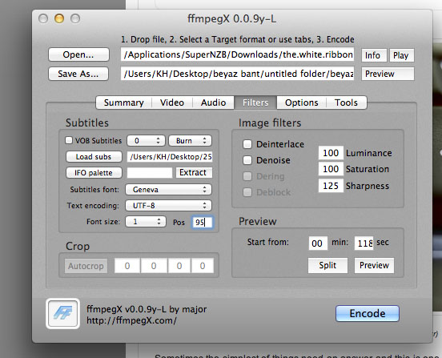Click the Saturation value field
The image size is (442, 358).
331,169
